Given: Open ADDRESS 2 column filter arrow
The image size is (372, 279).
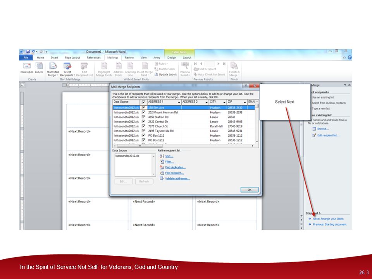Looking at the screenshot, I should 207,102.
